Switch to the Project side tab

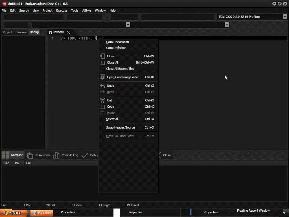point(7,32)
